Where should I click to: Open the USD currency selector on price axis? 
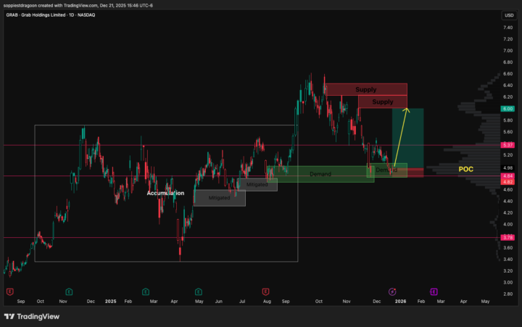click(508, 15)
